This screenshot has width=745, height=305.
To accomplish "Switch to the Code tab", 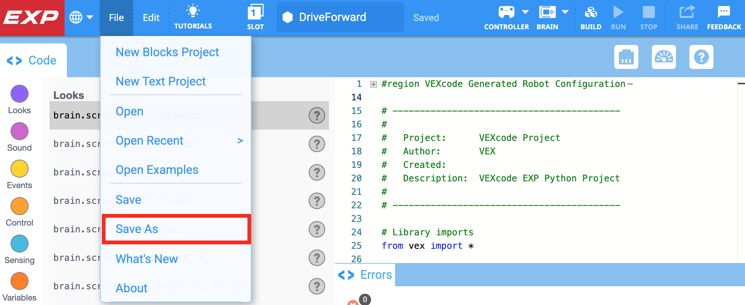I will pos(33,60).
